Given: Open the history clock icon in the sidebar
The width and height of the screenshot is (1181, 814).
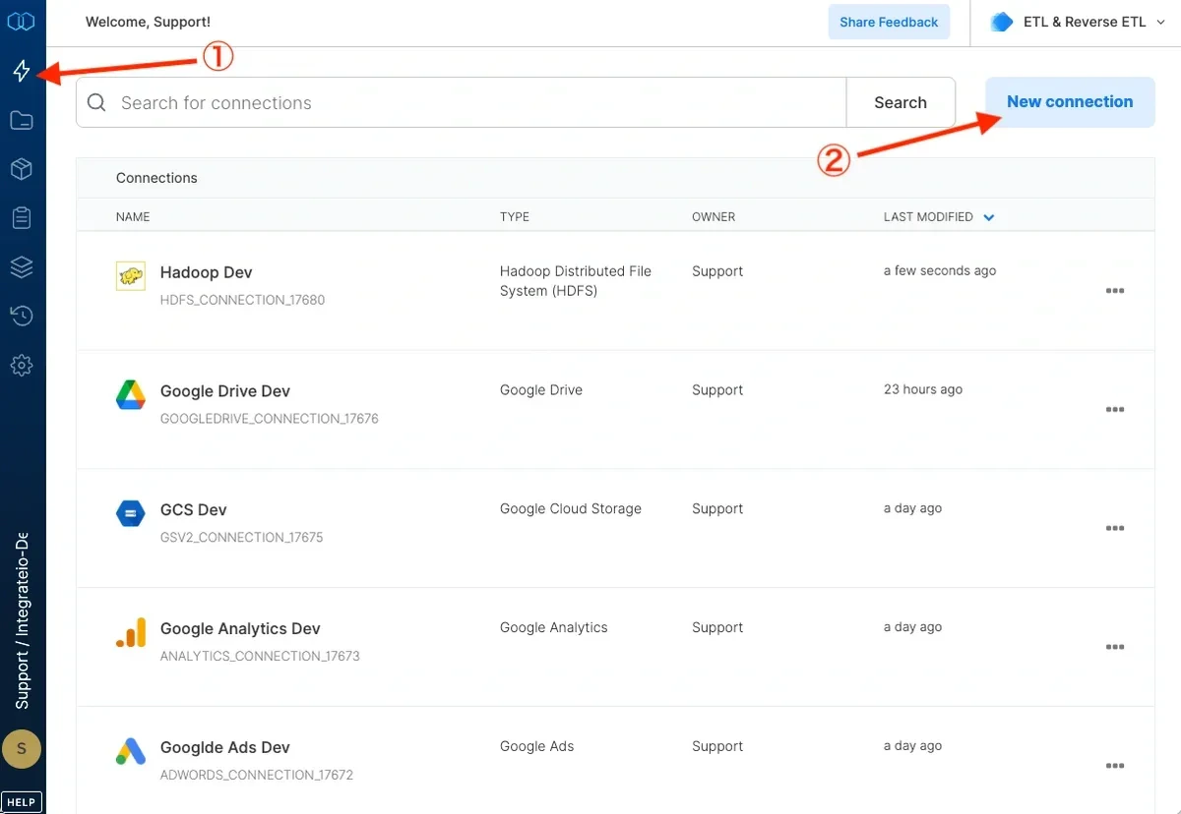Looking at the screenshot, I should (22, 317).
